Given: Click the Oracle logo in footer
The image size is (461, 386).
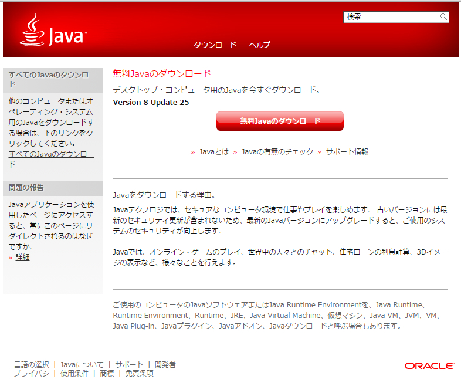Looking at the screenshot, I should 429,365.
